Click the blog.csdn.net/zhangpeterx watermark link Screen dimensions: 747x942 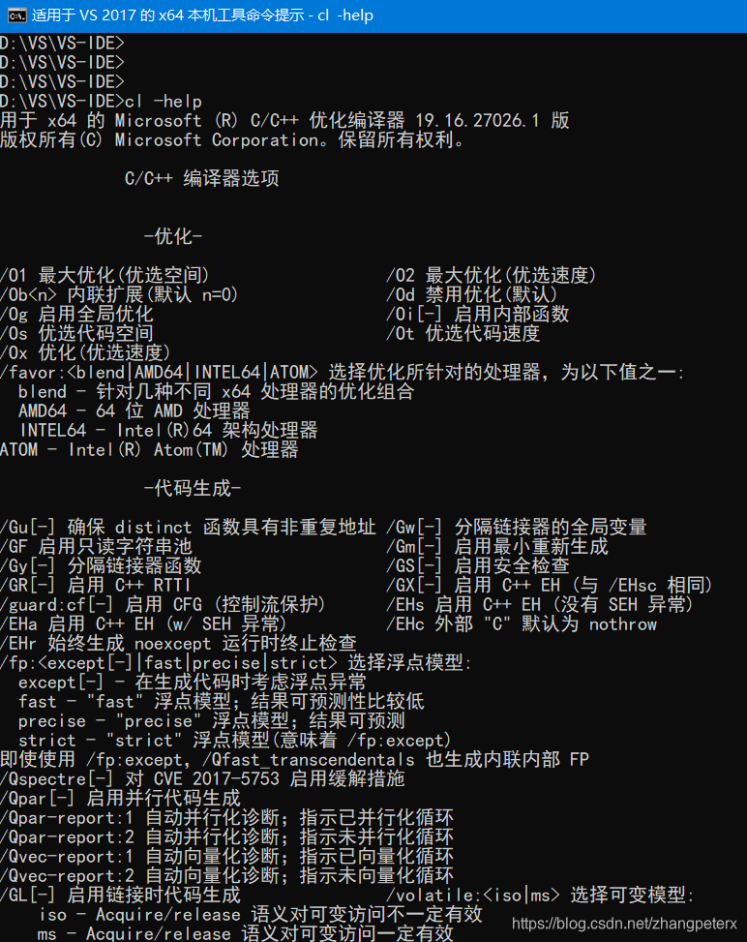624,924
